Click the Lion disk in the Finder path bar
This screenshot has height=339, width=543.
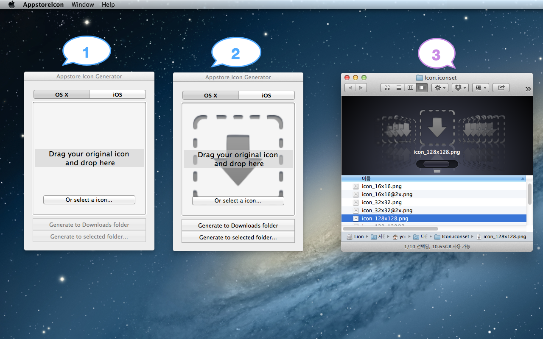(355, 237)
